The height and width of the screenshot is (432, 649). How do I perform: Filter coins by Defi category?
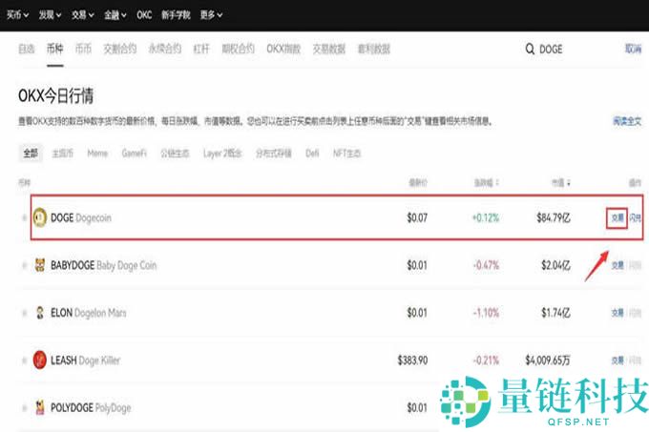(x=312, y=154)
